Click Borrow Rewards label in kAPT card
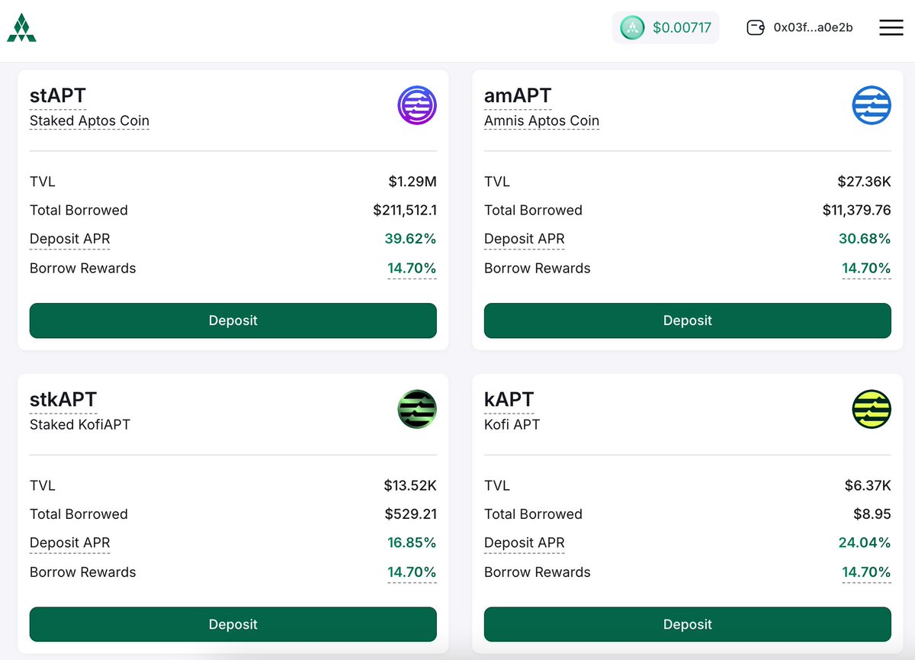Screen dimensions: 915x660 [538, 571]
